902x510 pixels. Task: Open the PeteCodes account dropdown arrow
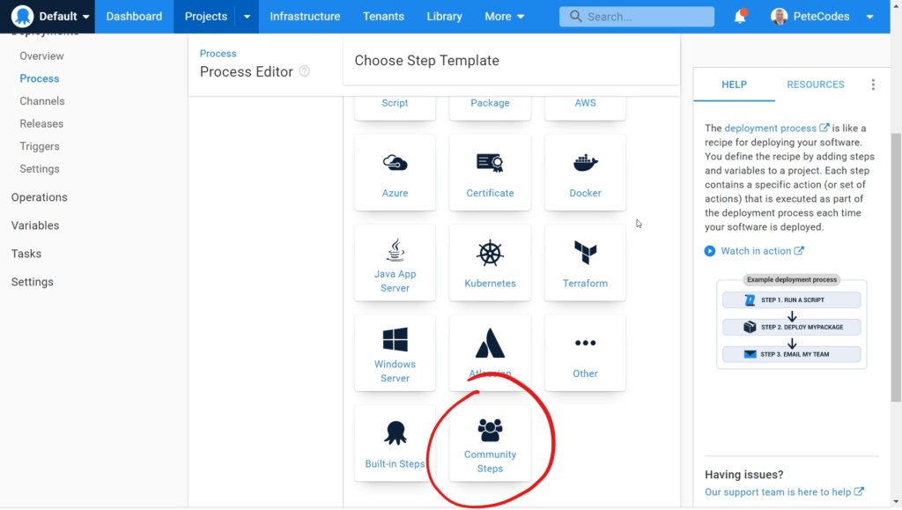point(869,17)
